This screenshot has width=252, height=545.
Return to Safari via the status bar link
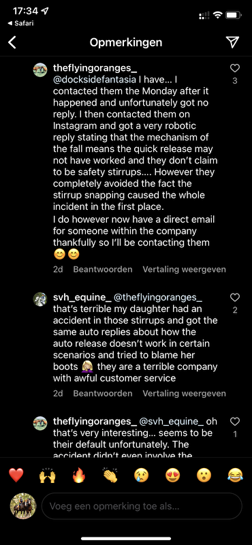(21, 23)
